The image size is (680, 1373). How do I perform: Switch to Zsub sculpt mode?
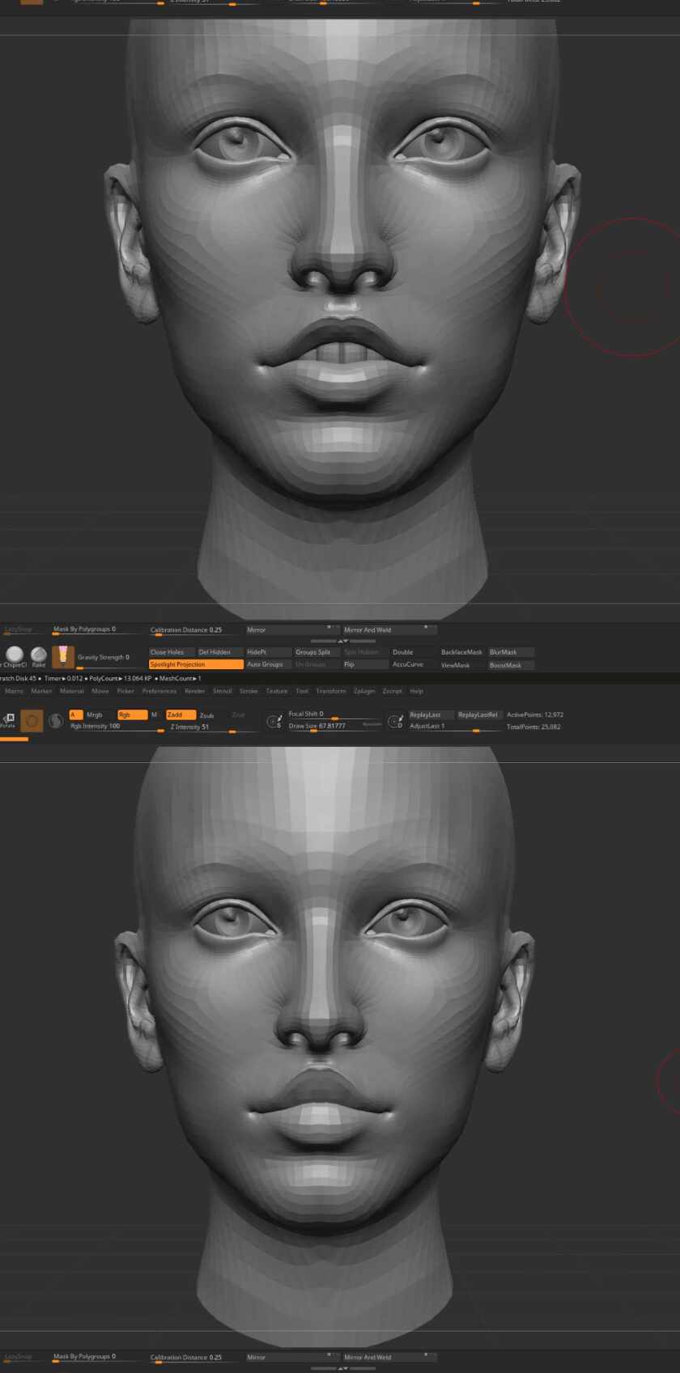coord(207,715)
